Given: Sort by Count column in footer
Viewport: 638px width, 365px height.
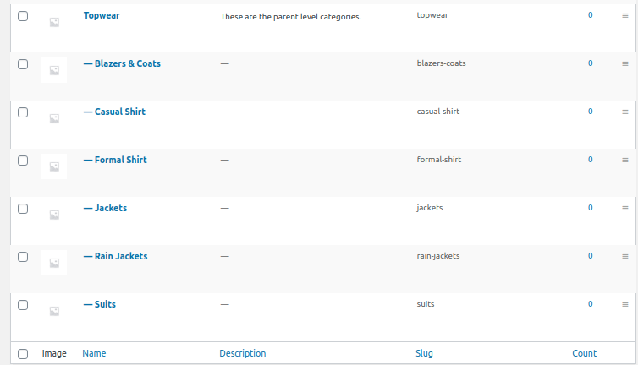Looking at the screenshot, I should tap(585, 353).
